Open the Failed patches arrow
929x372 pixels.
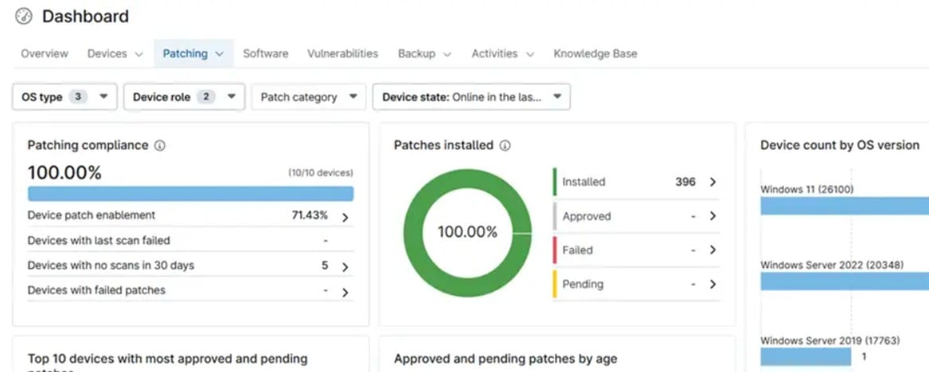click(x=712, y=250)
